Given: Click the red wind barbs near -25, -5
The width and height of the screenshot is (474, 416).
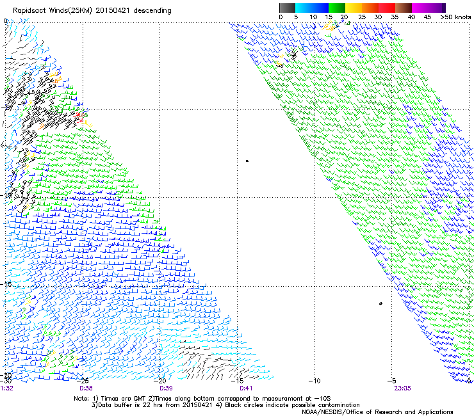Looking at the screenshot, I should pos(79,117).
